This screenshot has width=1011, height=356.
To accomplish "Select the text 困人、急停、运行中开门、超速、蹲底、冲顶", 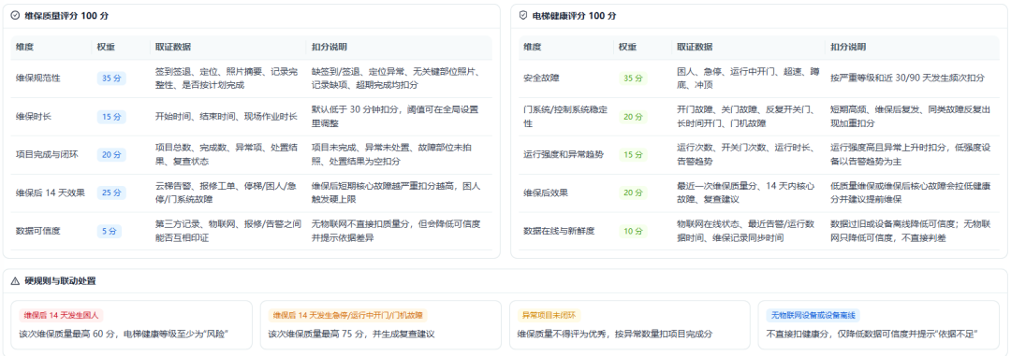I will point(747,78).
